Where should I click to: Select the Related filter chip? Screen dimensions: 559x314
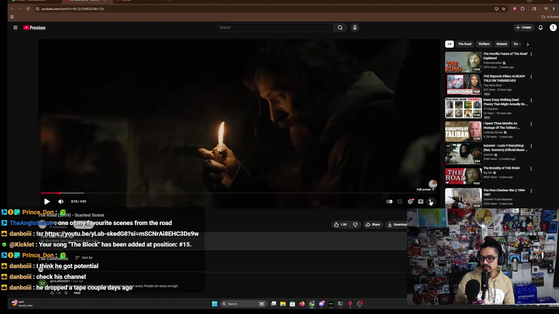pos(501,44)
